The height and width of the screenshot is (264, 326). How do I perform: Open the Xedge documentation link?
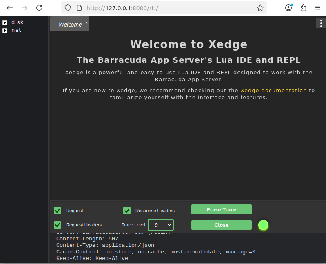pos(273,91)
